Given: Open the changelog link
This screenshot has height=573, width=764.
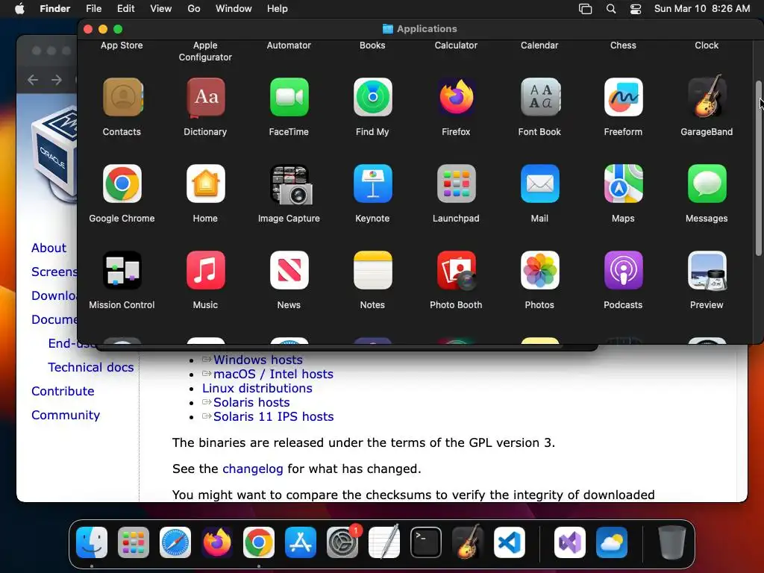Looking at the screenshot, I should pyautogui.click(x=252, y=469).
